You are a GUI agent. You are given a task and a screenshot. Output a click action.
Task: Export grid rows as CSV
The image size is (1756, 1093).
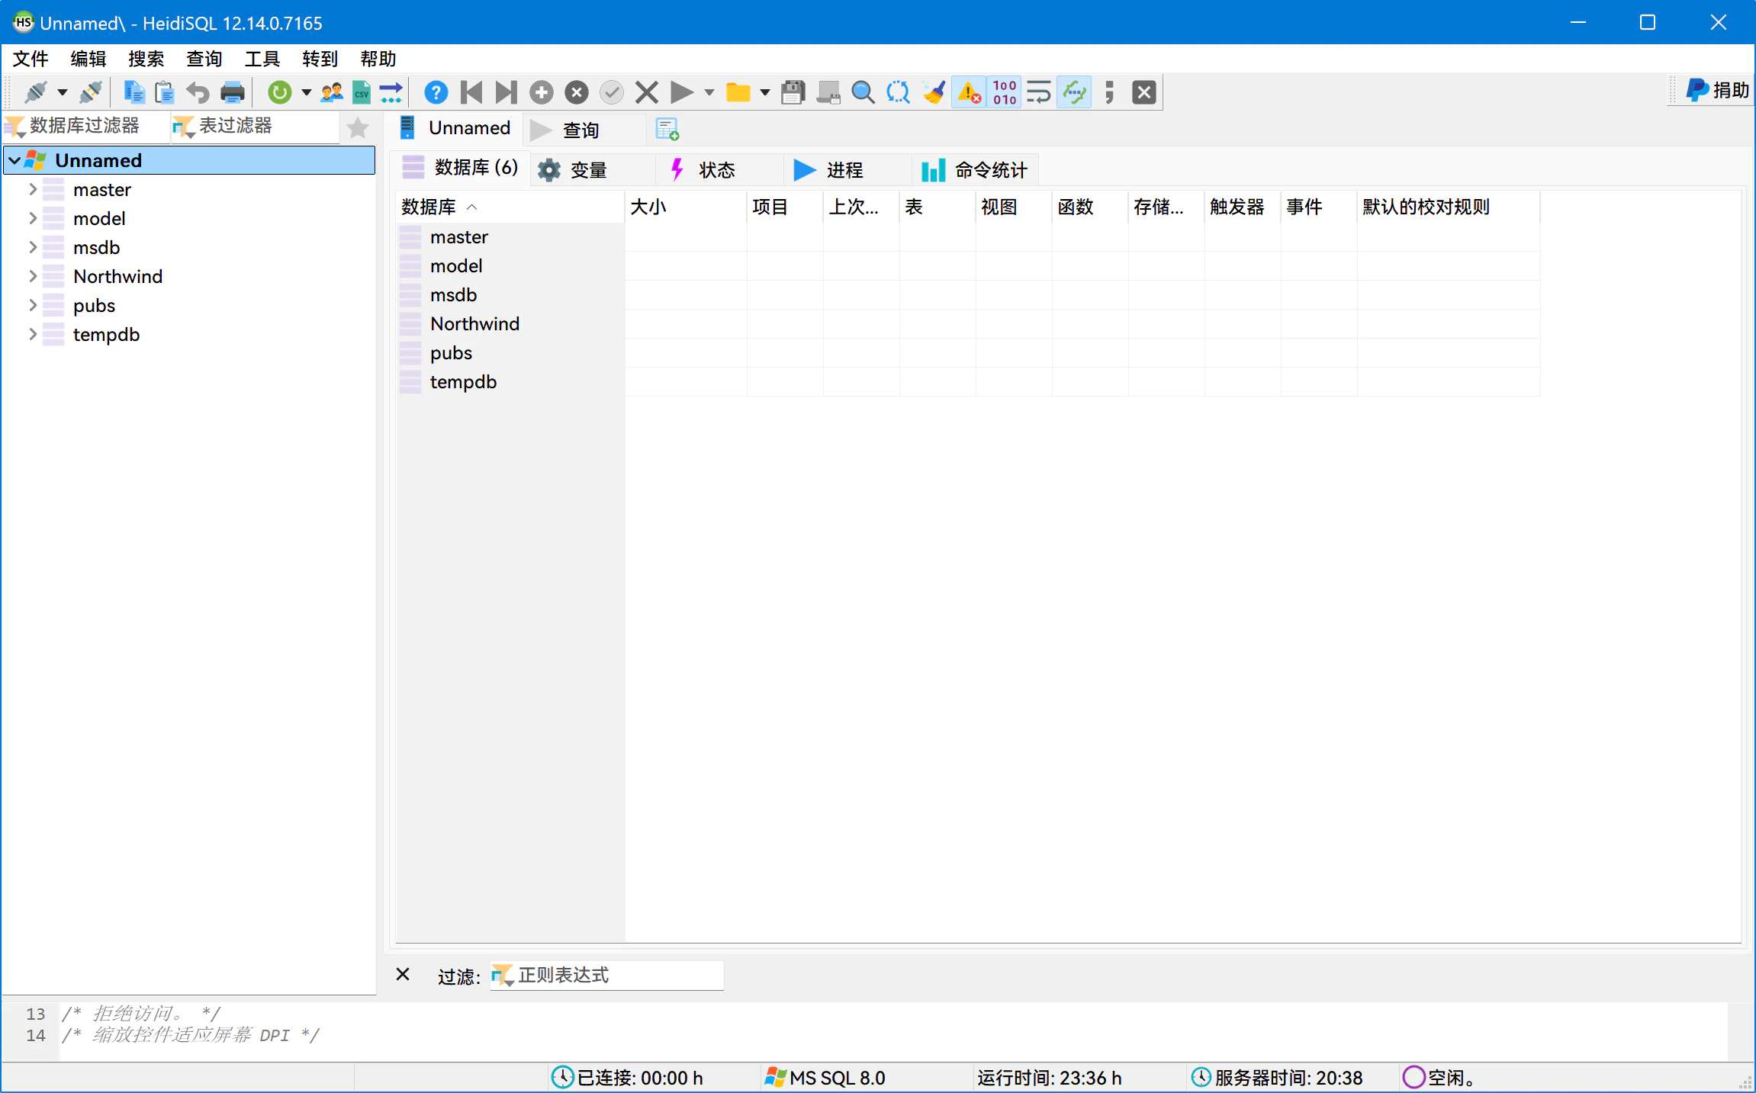tap(361, 92)
